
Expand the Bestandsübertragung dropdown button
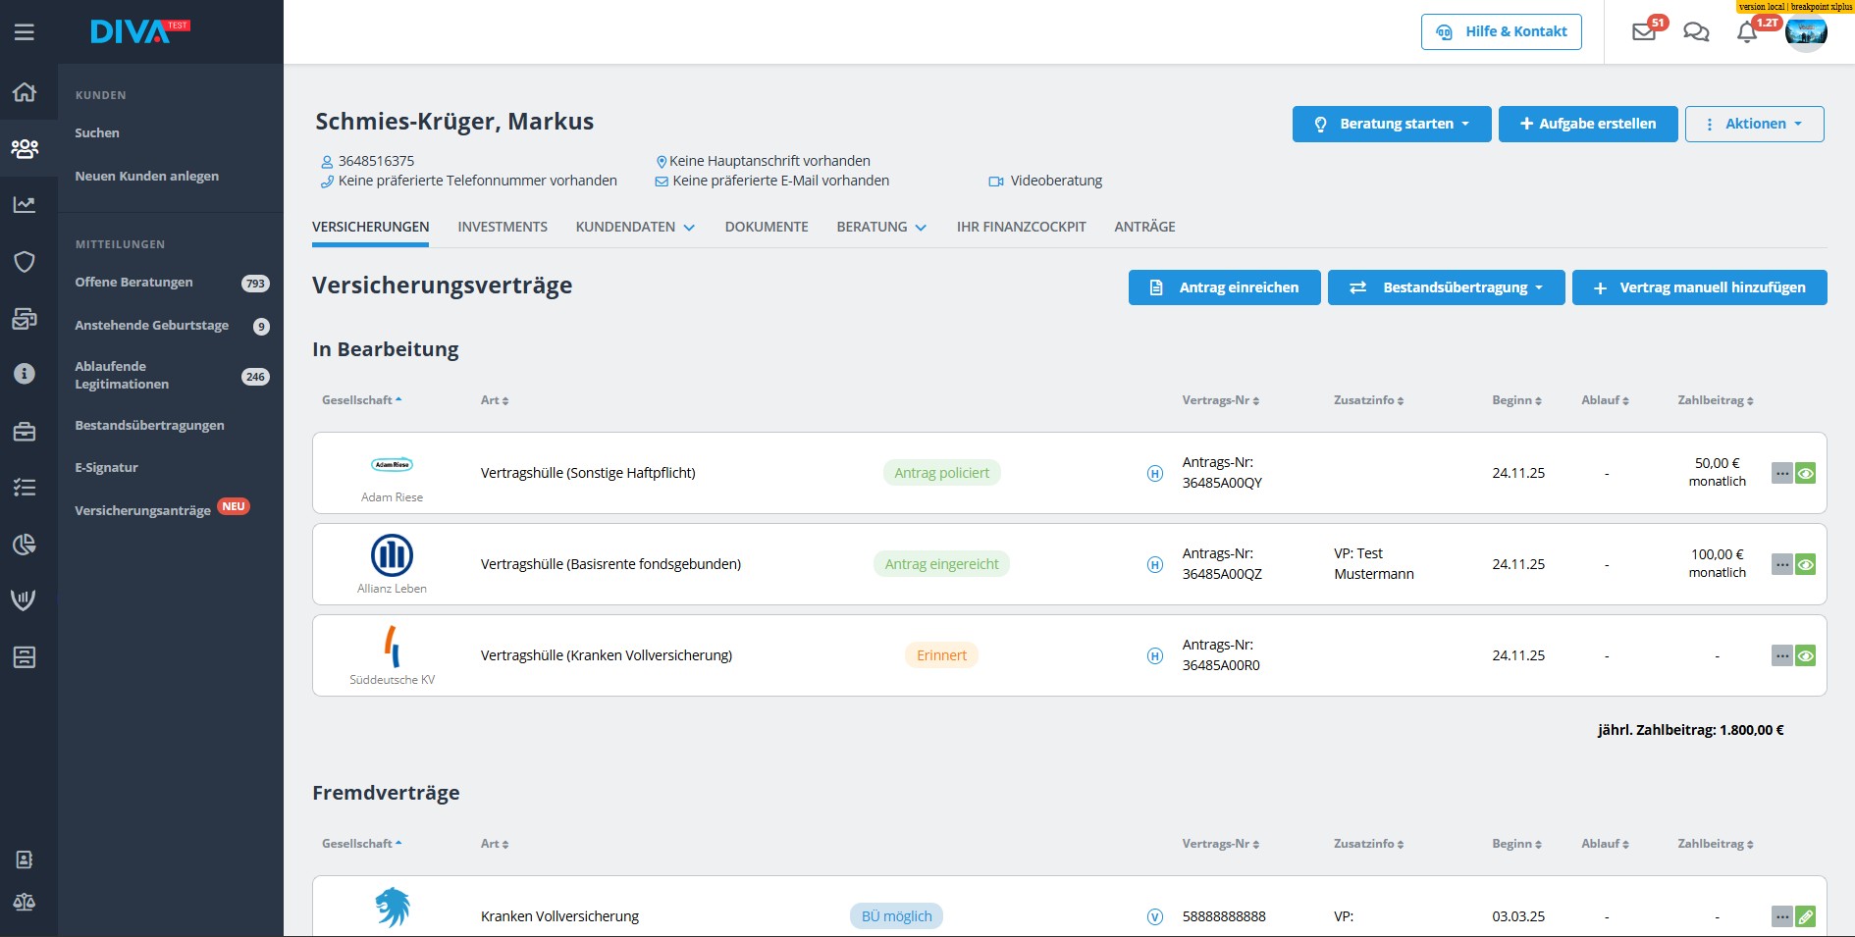(1446, 287)
